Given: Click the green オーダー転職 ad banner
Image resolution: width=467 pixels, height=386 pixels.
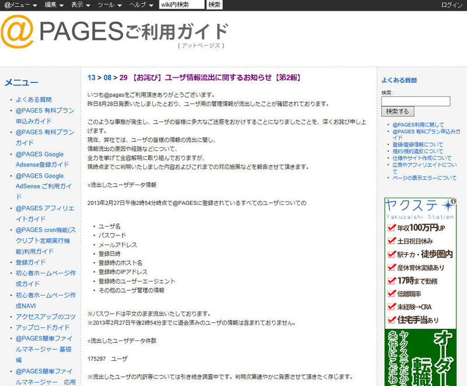Looking at the screenshot, I should tap(420, 357).
